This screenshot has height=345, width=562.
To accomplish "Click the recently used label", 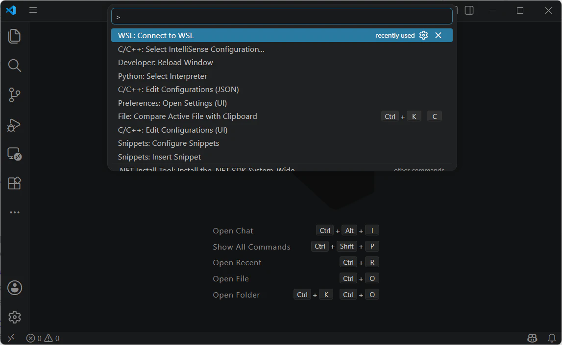I will pyautogui.click(x=395, y=35).
